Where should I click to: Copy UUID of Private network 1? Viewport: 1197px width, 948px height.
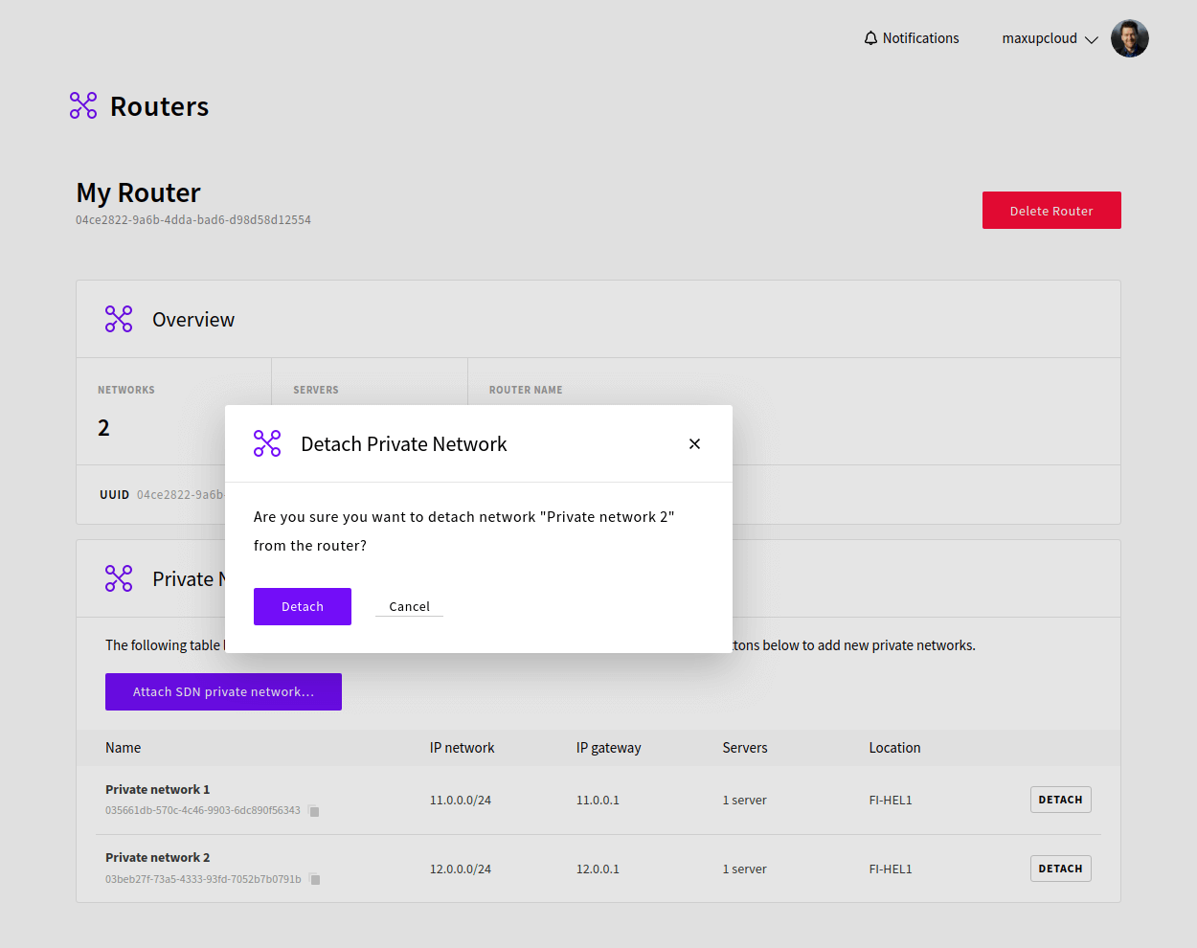click(x=314, y=811)
